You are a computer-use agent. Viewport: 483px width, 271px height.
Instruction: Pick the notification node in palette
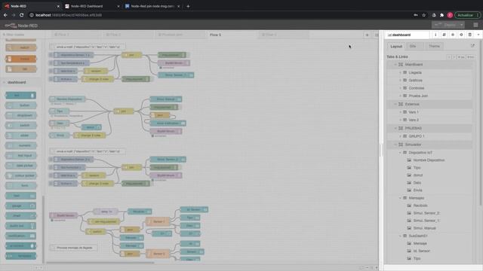(x=21, y=236)
